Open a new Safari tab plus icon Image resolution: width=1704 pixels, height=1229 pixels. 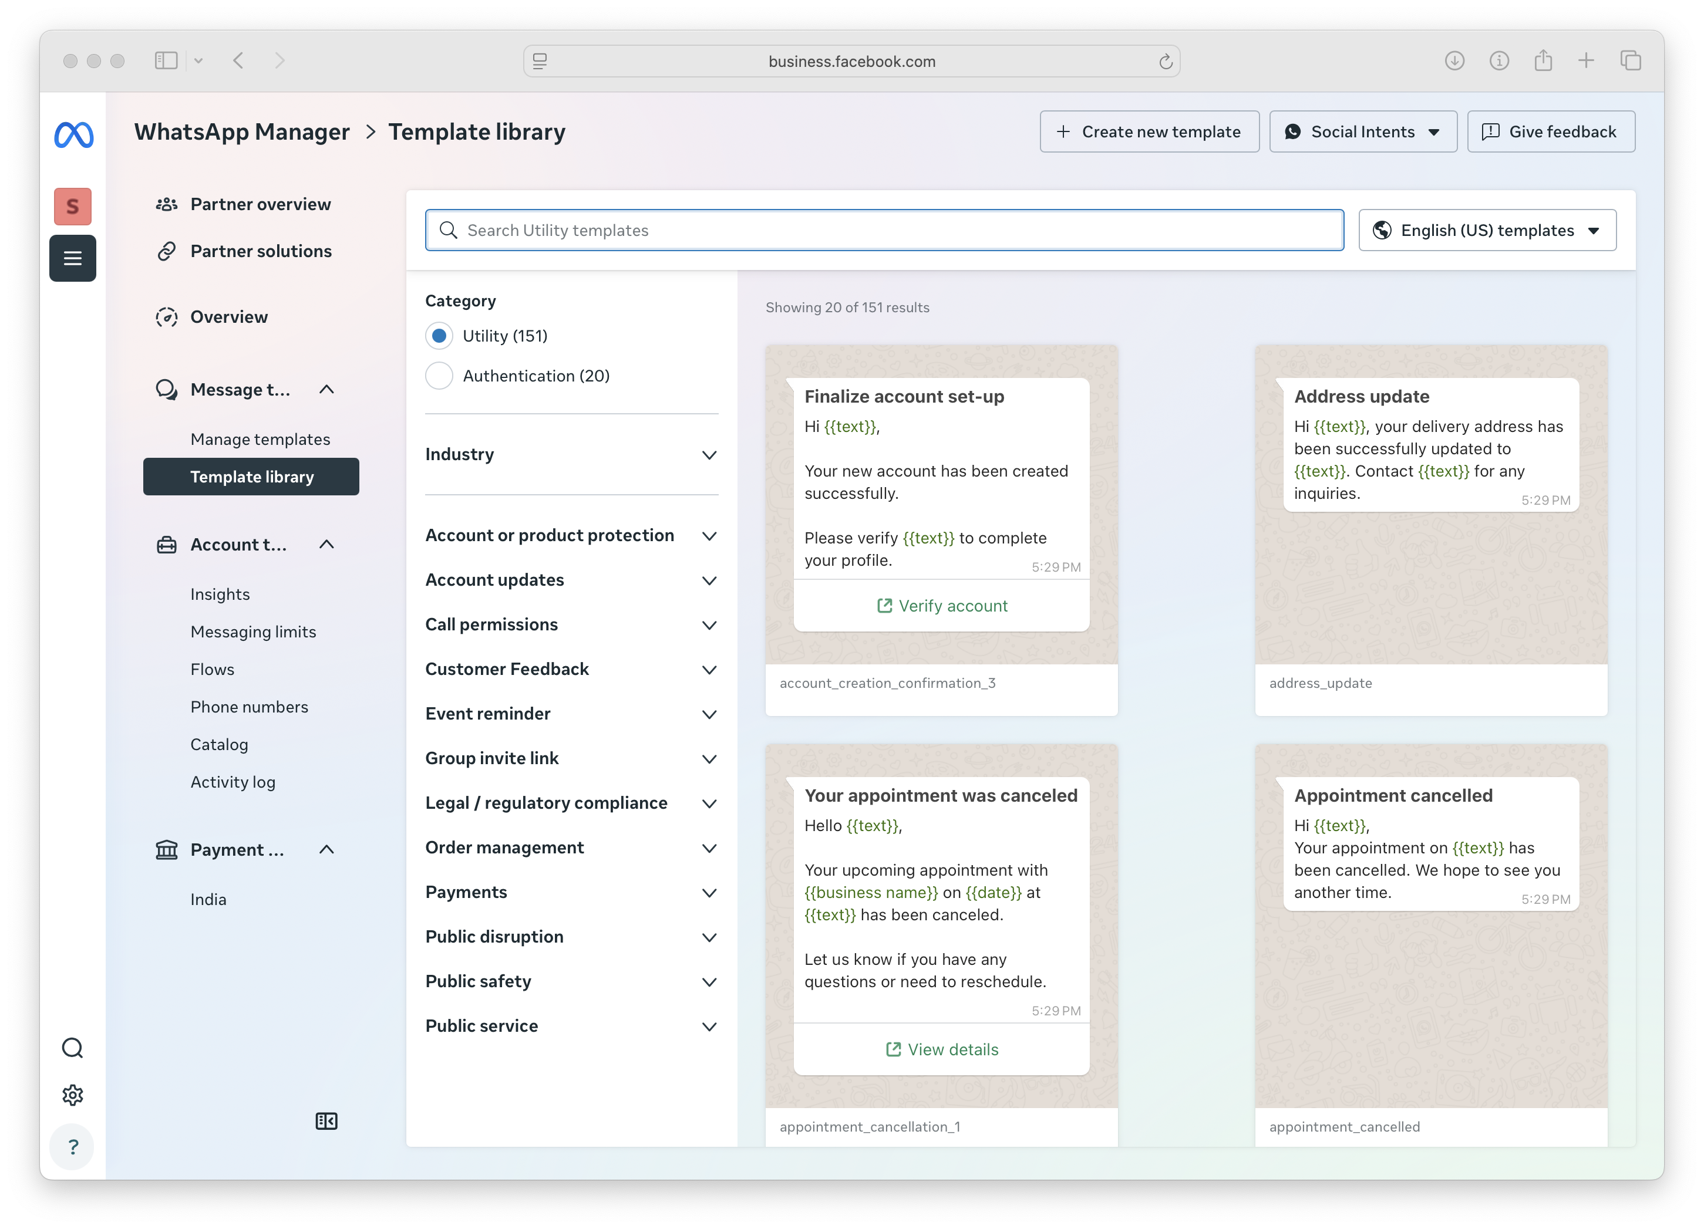pyautogui.click(x=1586, y=60)
